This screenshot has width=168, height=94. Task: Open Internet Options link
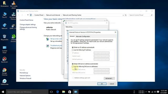pos(25,75)
